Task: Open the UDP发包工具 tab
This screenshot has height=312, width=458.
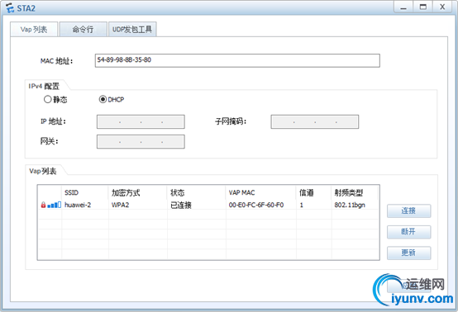Action: click(x=132, y=29)
